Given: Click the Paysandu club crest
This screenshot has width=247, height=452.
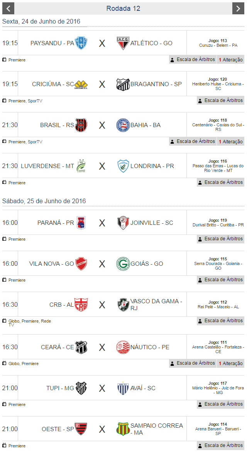Looking at the screenshot, I should point(81,43).
